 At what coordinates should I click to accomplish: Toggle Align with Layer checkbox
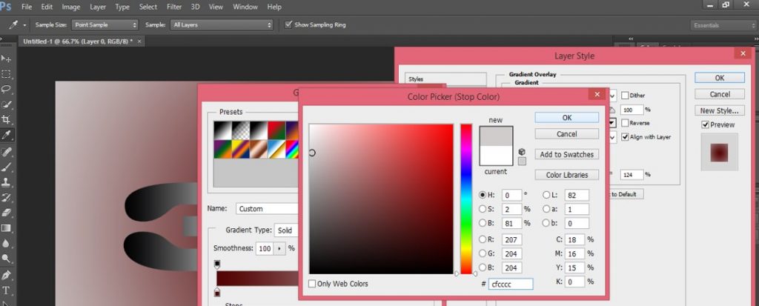pos(625,137)
